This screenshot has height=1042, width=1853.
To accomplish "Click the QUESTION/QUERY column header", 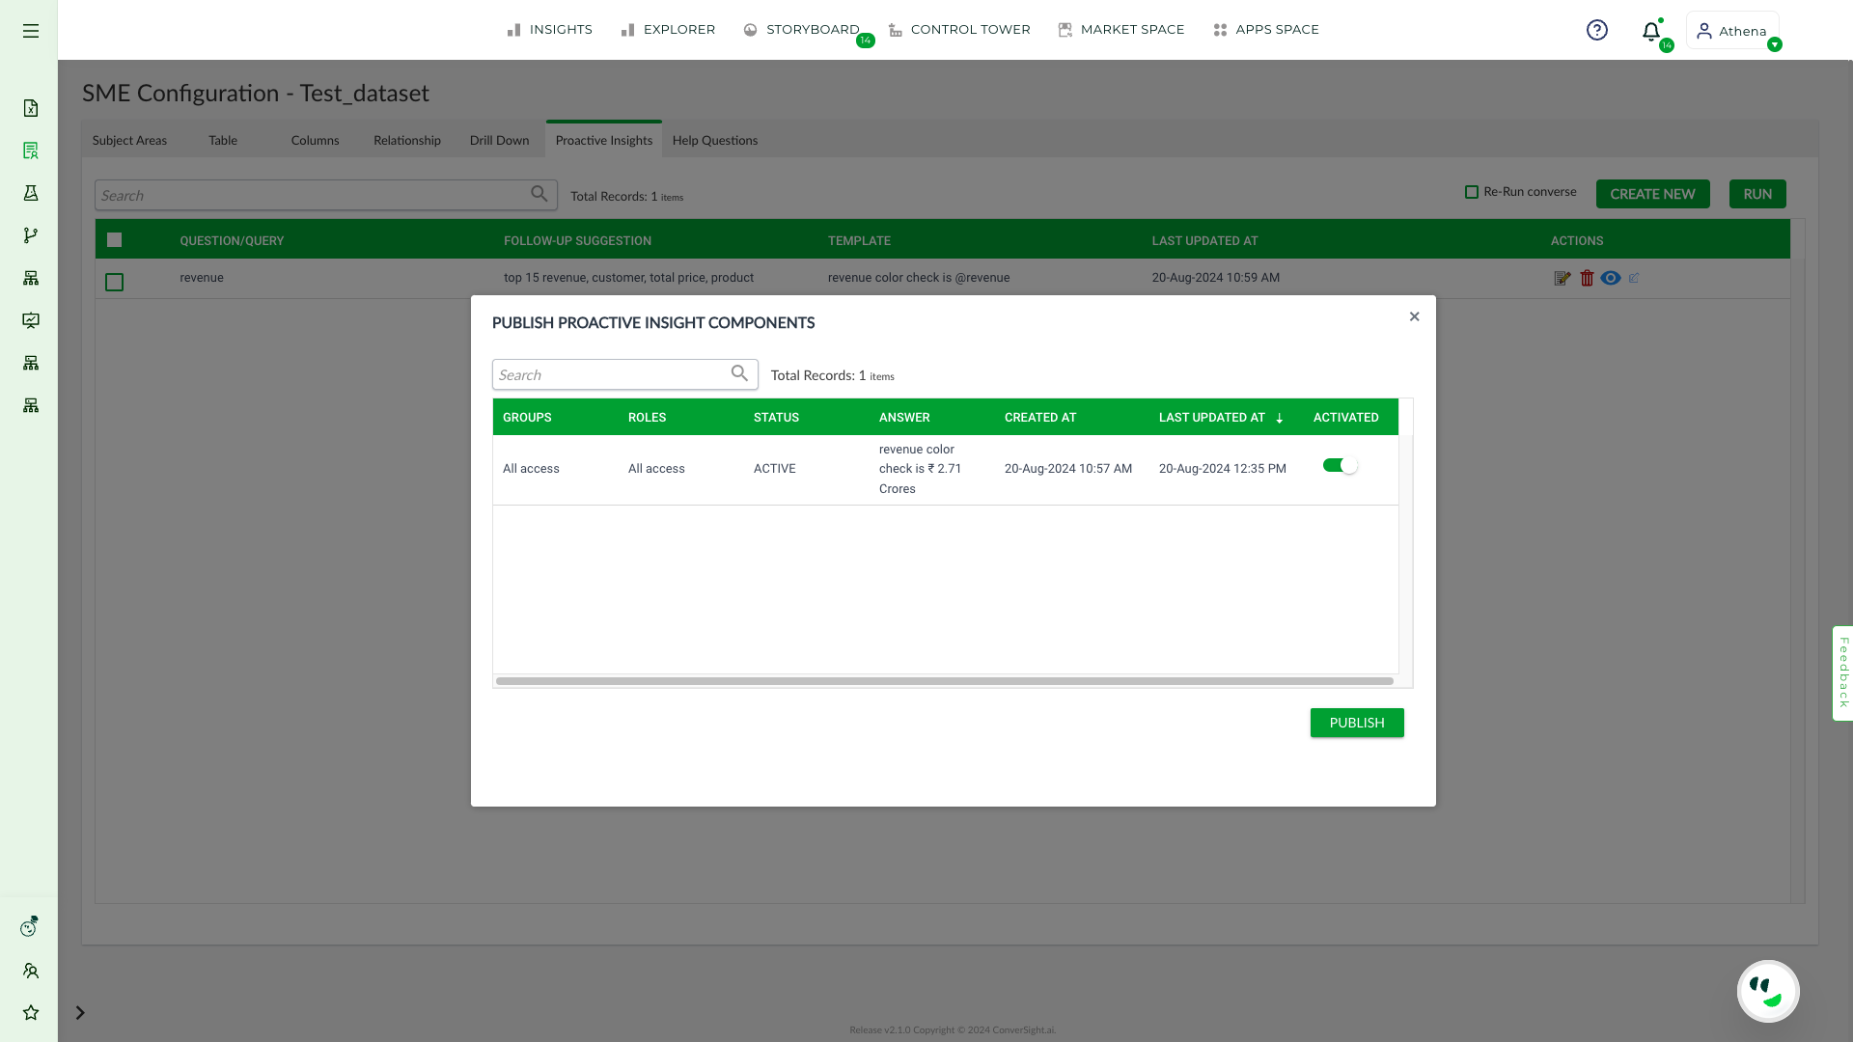I will [x=232, y=241].
